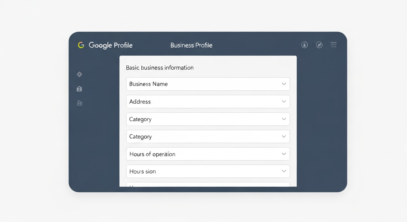Switch to the Business Profile header title
The height and width of the screenshot is (222, 407).
click(191, 45)
